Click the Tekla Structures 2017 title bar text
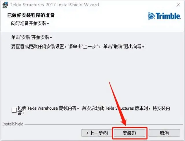Screen dimensions: 185x141 [54, 5]
